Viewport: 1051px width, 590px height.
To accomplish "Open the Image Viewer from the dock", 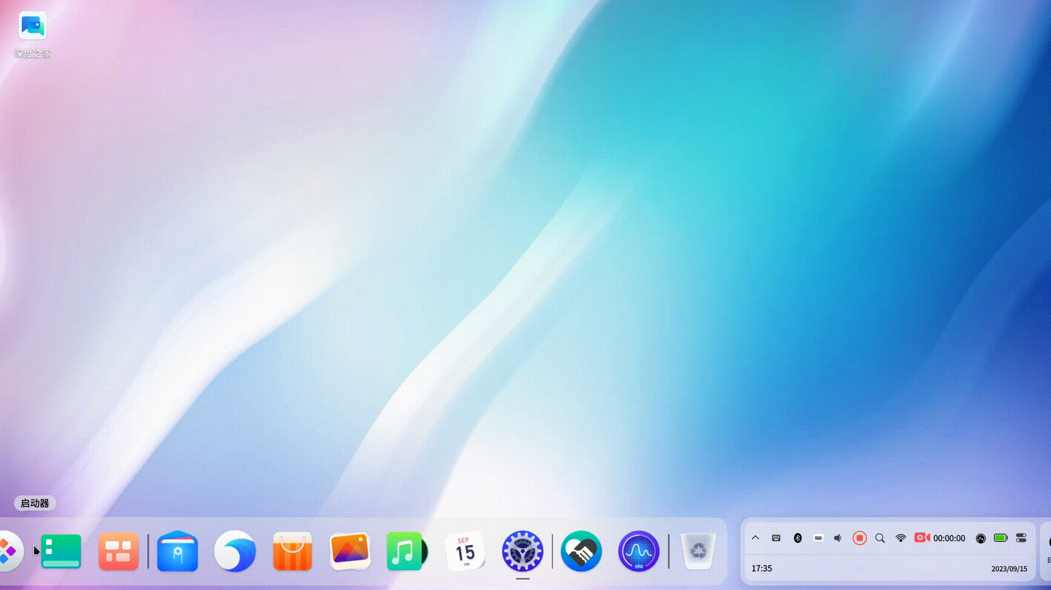I will 350,551.
